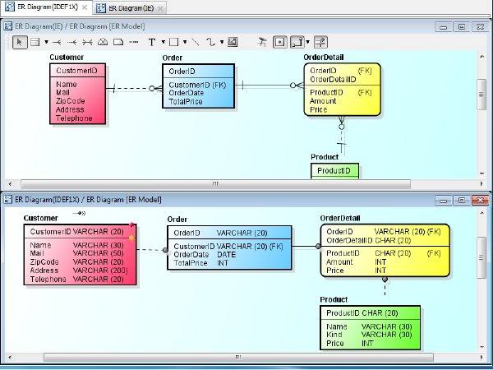Switch to ER Diagram(IDEF1X) tab

45,7
